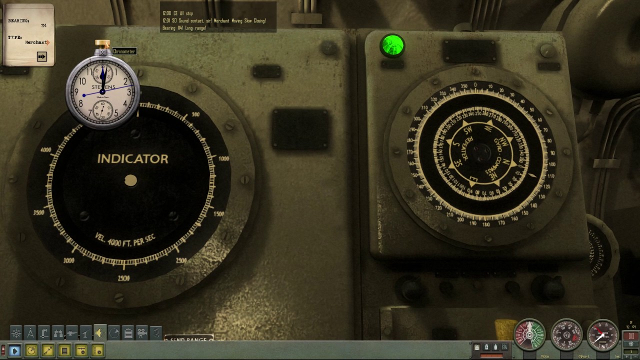Screen dimensions: 640x360
Task: Click the red button above the time compression panel
Action: [631, 336]
